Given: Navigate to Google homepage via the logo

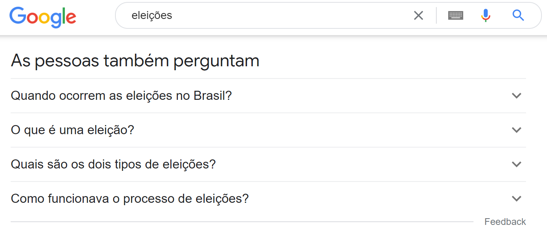Looking at the screenshot, I should pos(43,17).
